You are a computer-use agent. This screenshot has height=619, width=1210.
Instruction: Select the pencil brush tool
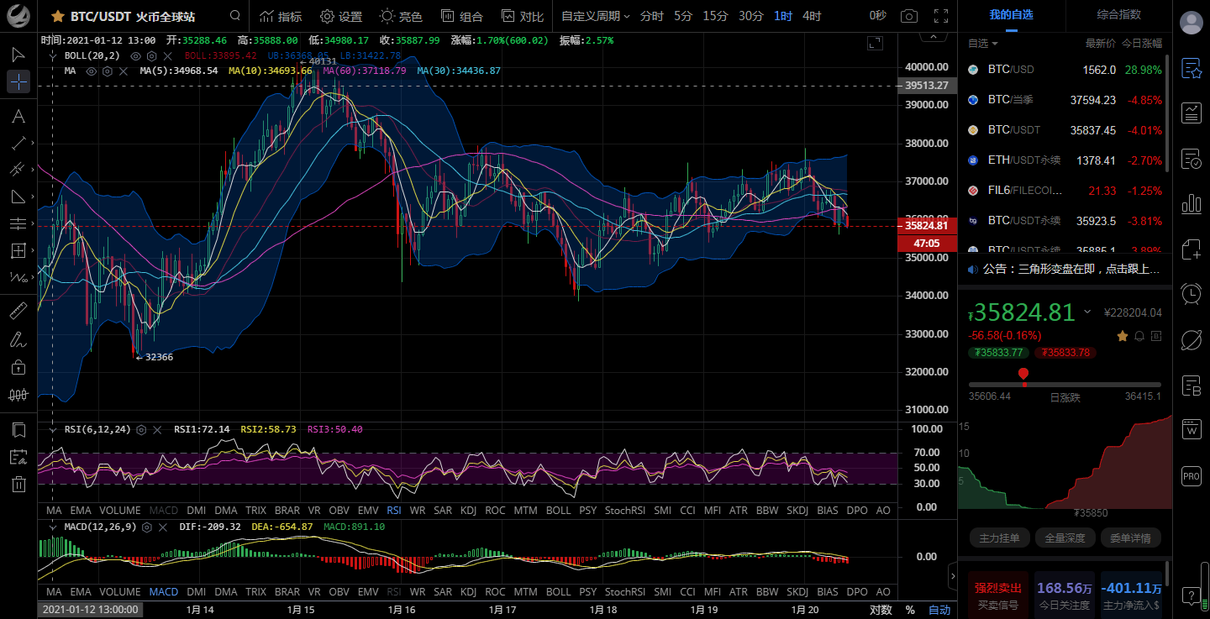click(18, 339)
